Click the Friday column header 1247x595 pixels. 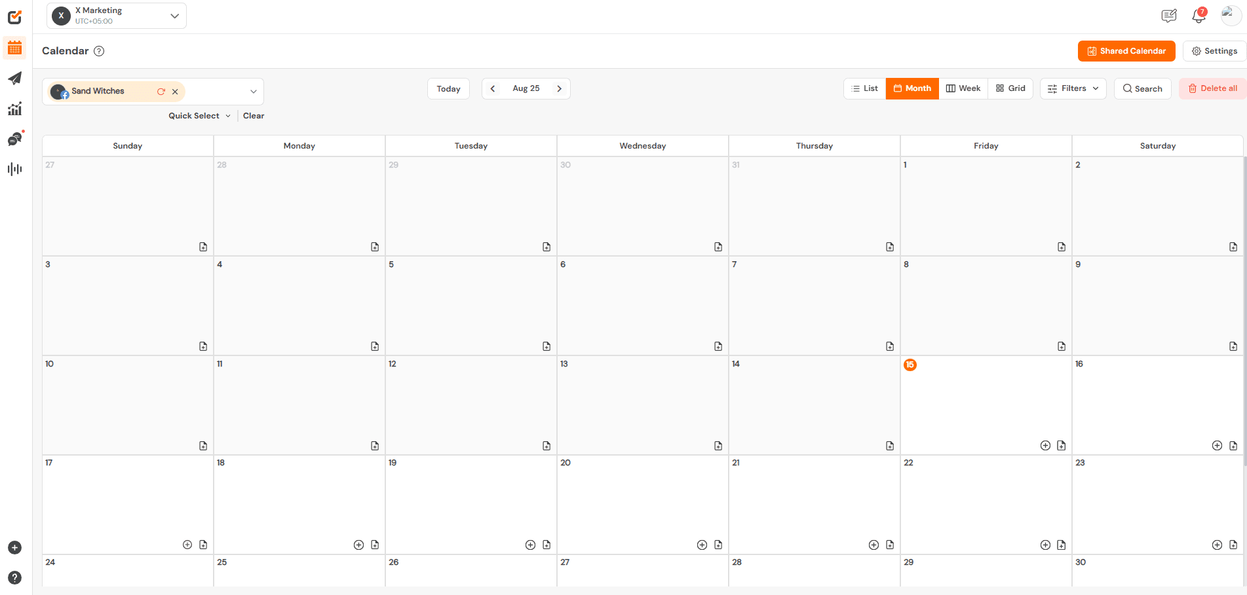point(986,146)
